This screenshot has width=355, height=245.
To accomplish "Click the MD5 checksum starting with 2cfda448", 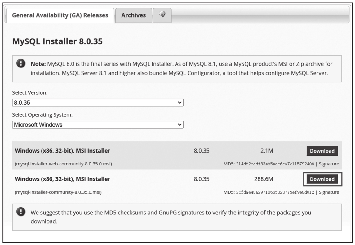I will pos(274,192).
